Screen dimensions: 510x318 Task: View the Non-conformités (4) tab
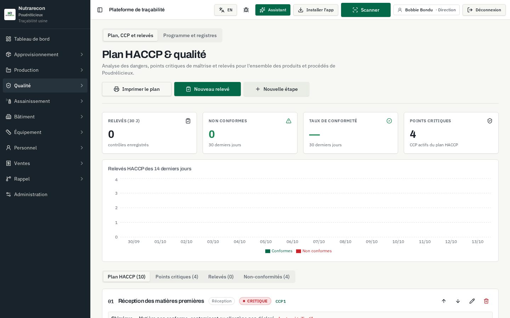[x=267, y=277]
